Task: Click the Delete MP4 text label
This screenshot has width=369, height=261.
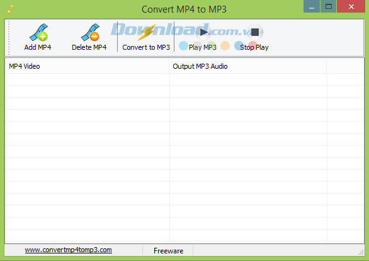Action: [x=89, y=47]
